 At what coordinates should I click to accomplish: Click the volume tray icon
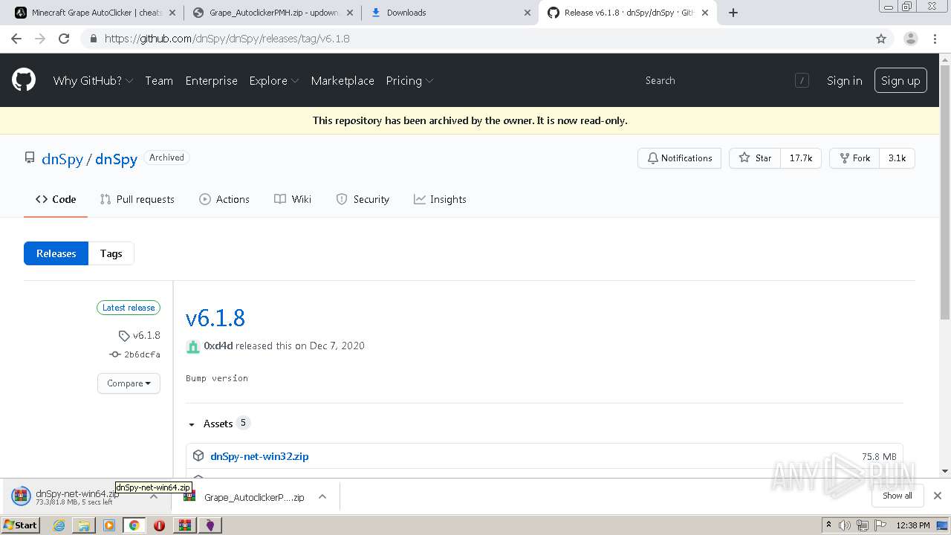tap(845, 525)
